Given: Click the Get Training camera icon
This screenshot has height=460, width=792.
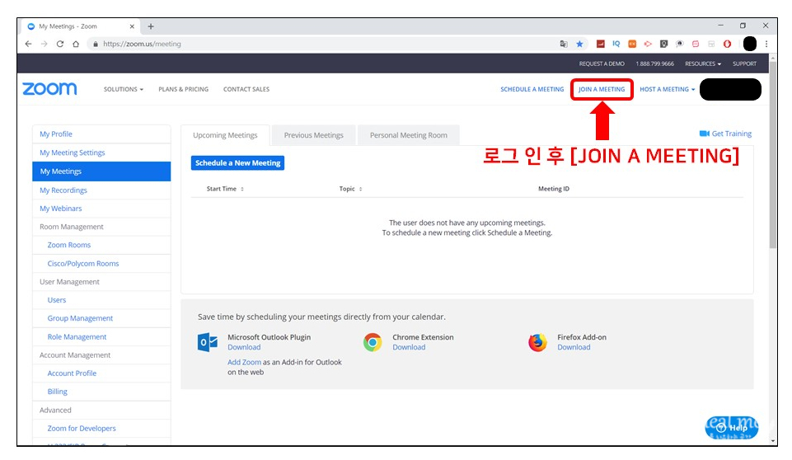Looking at the screenshot, I should coord(704,134).
